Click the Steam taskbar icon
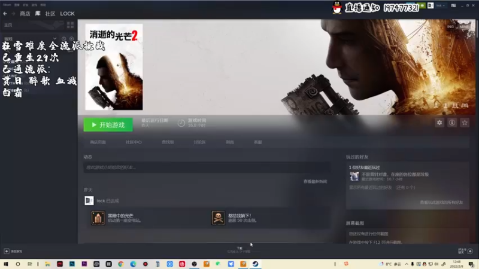 [255, 264]
